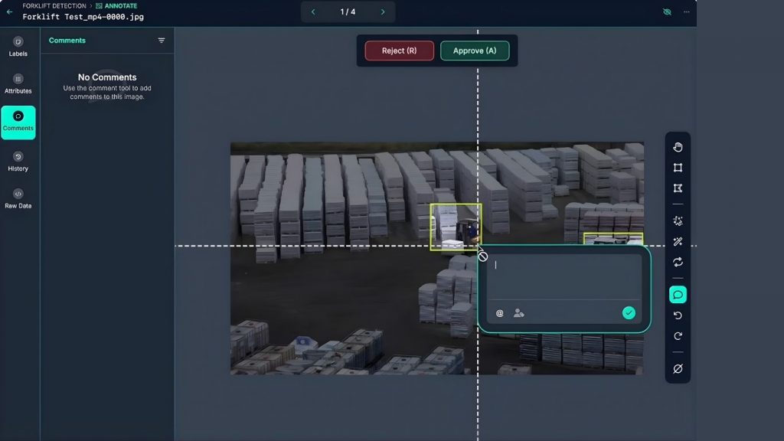784x441 pixels.
Task: Select the polygon annotation tool
Action: (x=678, y=188)
